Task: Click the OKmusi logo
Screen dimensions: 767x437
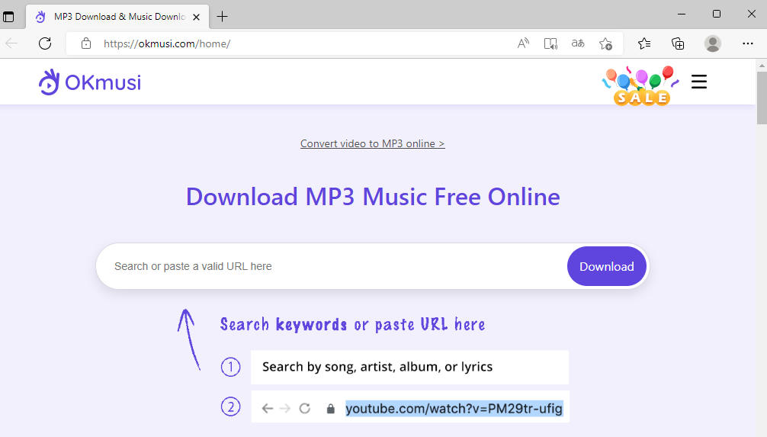Action: pyautogui.click(x=90, y=82)
